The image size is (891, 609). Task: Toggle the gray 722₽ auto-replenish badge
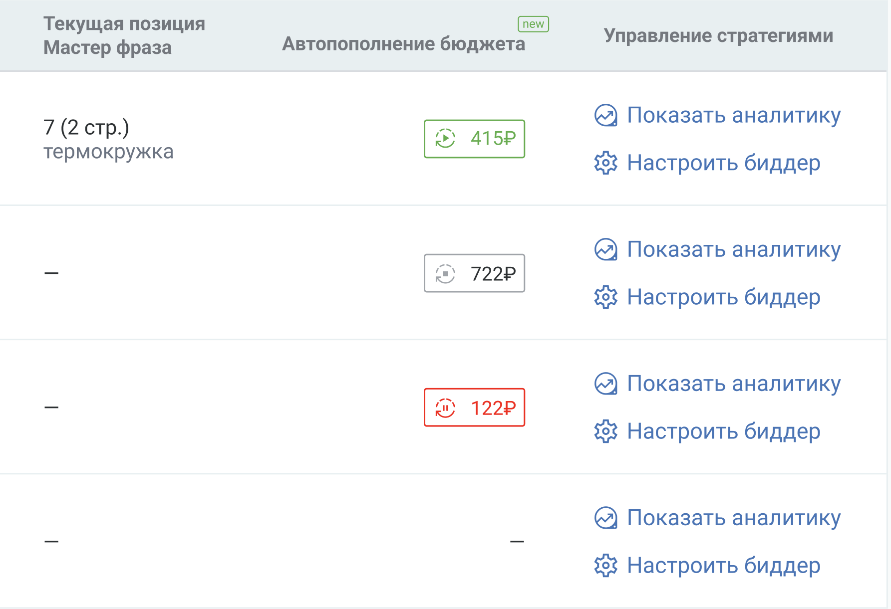(474, 273)
